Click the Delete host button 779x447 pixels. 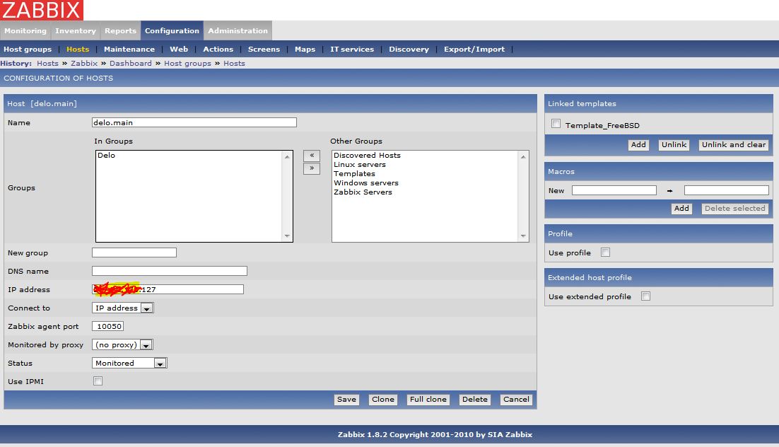coord(475,400)
